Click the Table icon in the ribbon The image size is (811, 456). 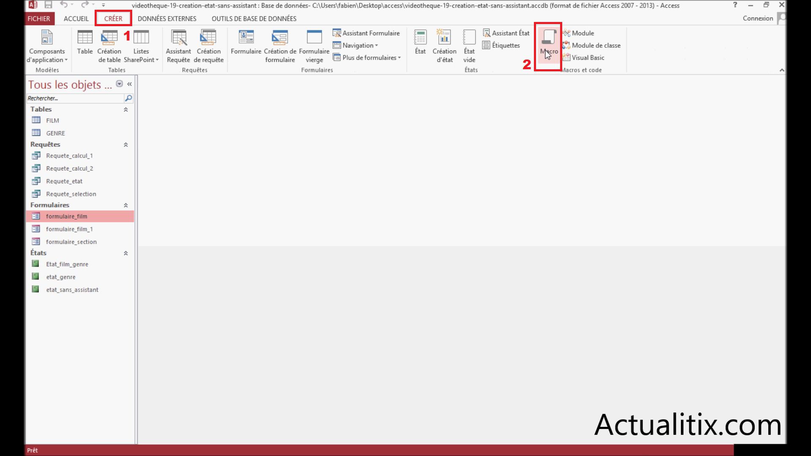(x=85, y=42)
